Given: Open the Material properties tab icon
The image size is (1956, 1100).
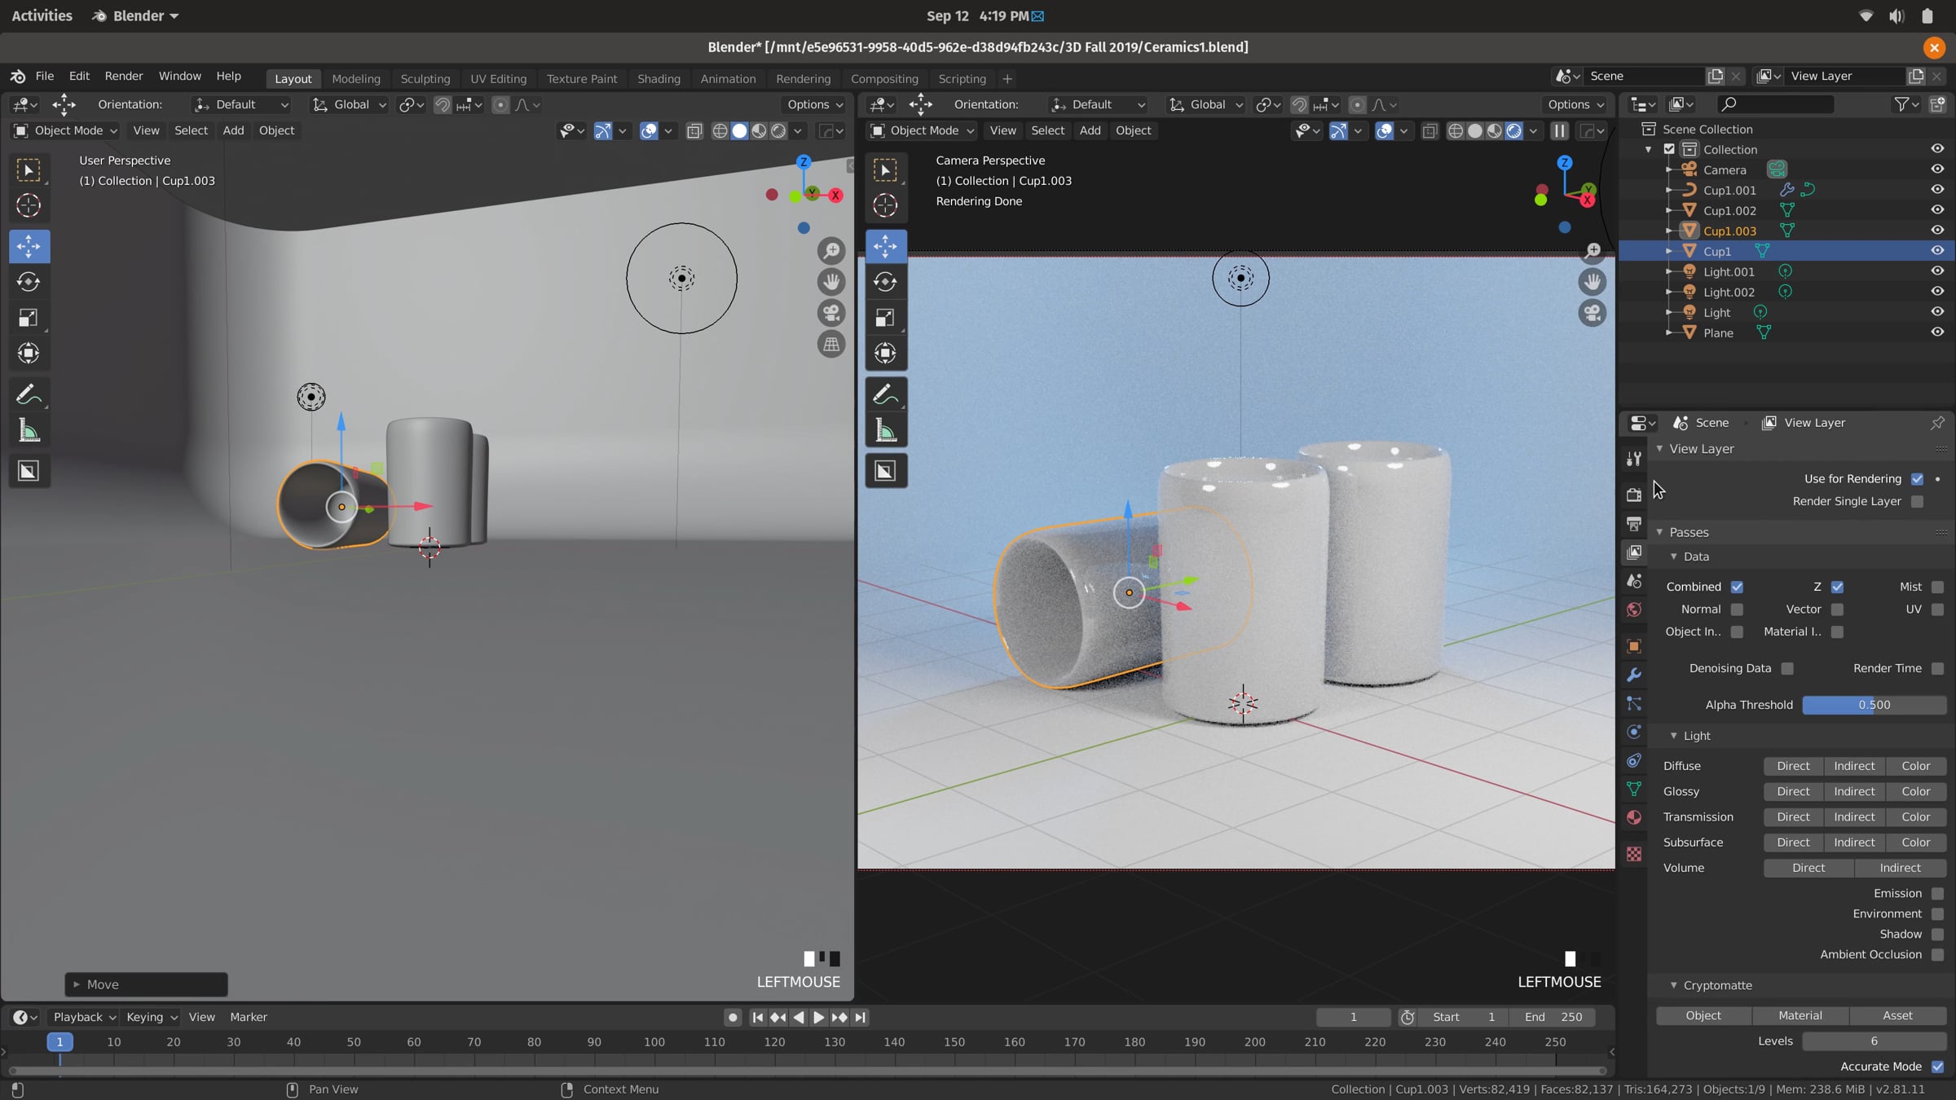Looking at the screenshot, I should tap(1634, 817).
